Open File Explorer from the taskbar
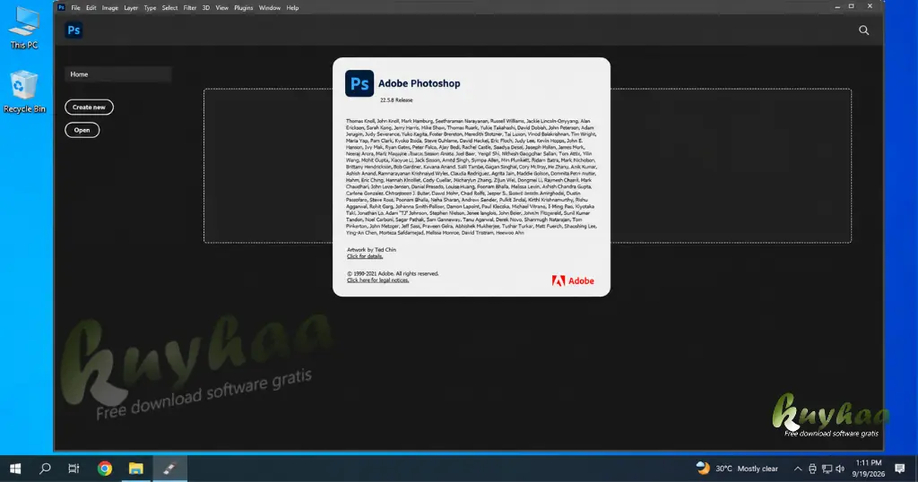Image resolution: width=918 pixels, height=482 pixels. click(x=136, y=469)
